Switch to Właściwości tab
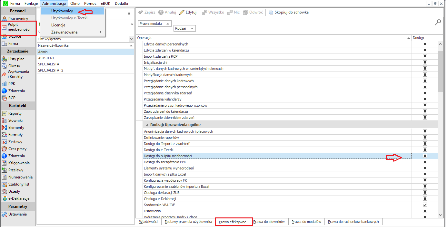 click(148, 222)
